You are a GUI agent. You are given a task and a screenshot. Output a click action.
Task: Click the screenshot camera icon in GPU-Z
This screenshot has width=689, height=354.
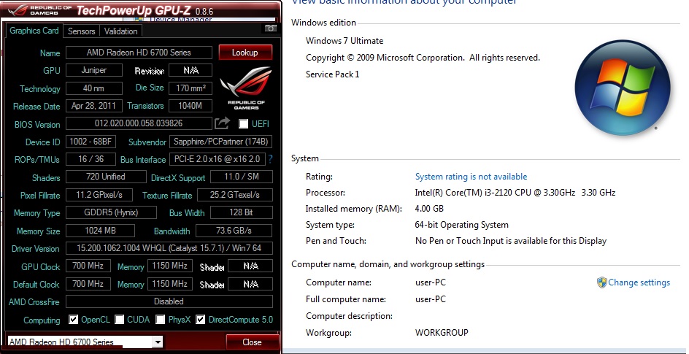[x=271, y=28]
